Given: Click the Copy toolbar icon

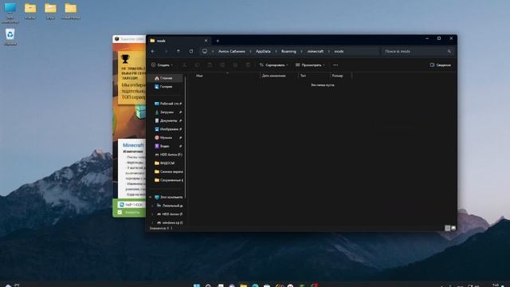Looking at the screenshot, I should [x=197, y=65].
